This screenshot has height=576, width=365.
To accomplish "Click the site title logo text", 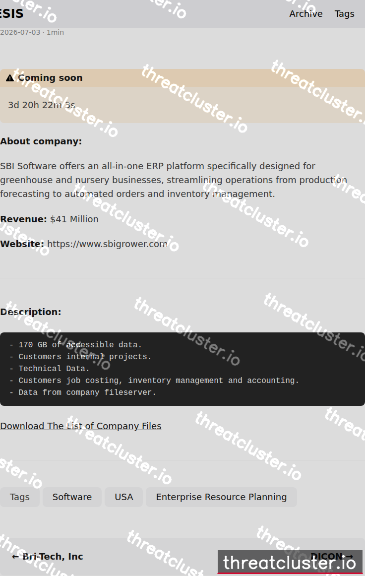I will pyautogui.click(x=11, y=13).
